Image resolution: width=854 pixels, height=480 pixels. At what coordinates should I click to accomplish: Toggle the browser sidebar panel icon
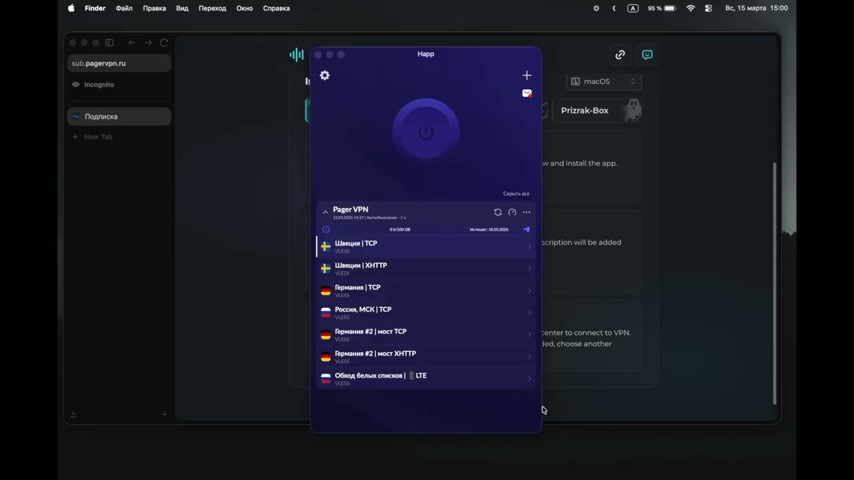109,43
